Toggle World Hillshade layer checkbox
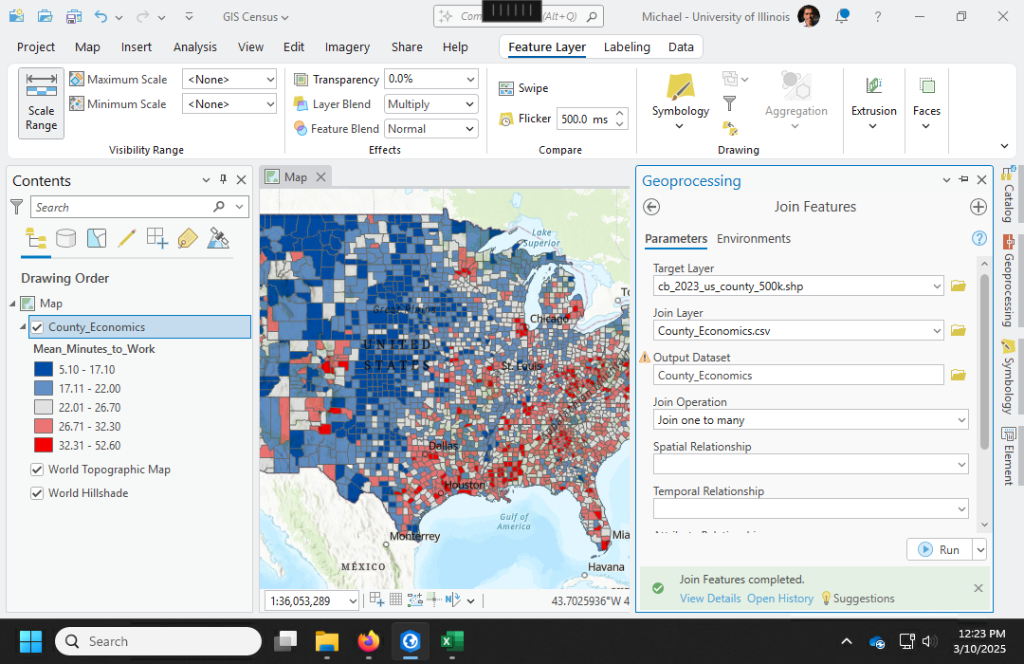Image resolution: width=1024 pixels, height=664 pixels. (x=37, y=493)
